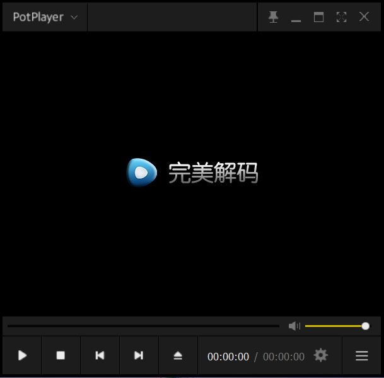The height and width of the screenshot is (378, 384).
Task: Open the playlist hamburger menu
Action: click(362, 355)
